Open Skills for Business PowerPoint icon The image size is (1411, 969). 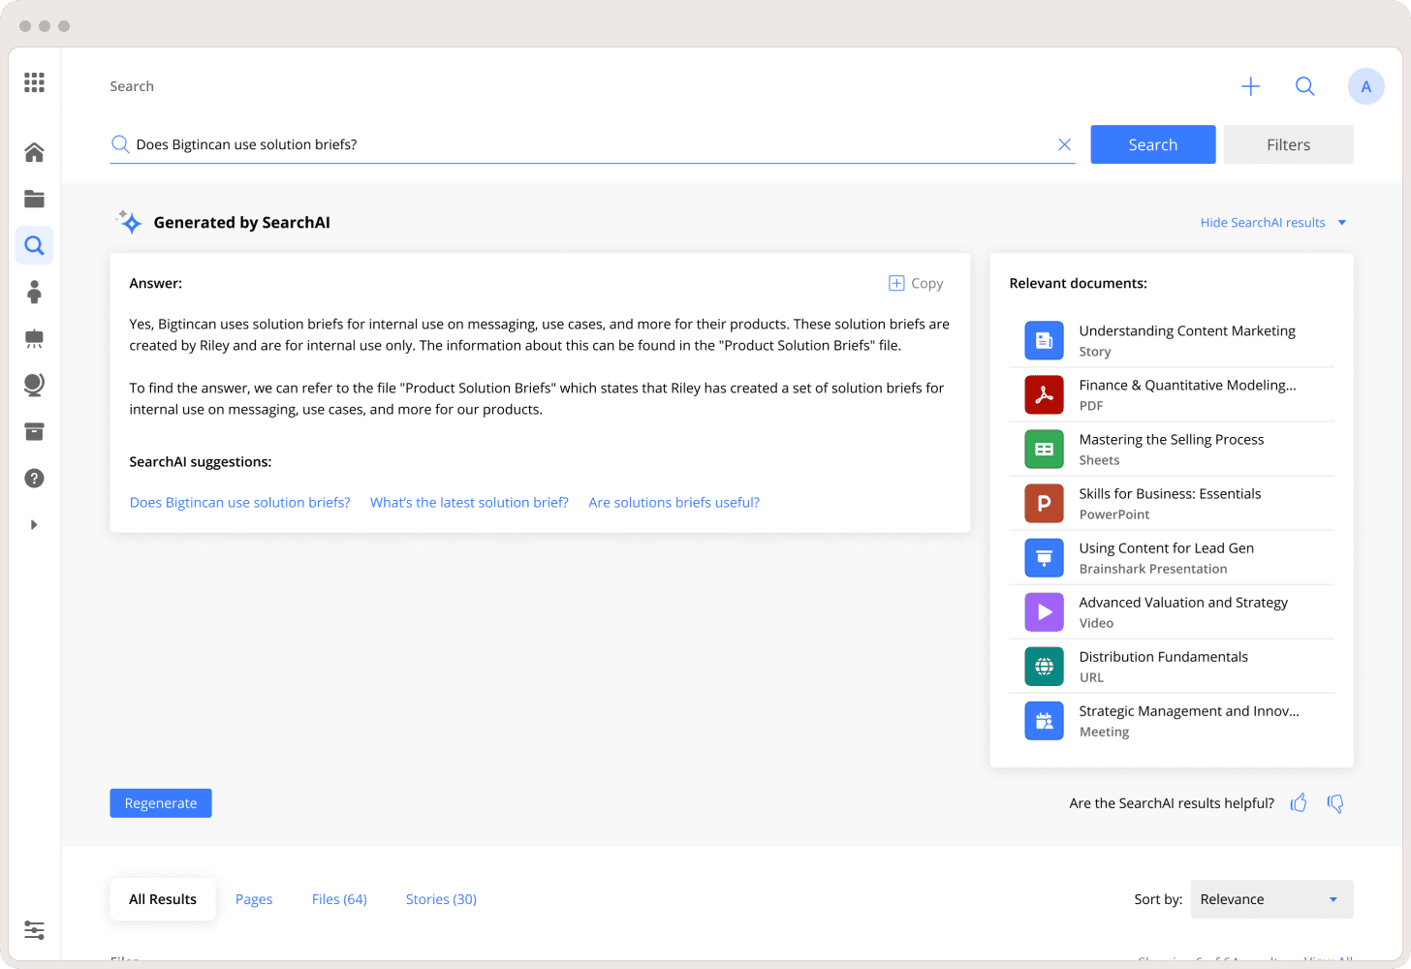click(1044, 503)
